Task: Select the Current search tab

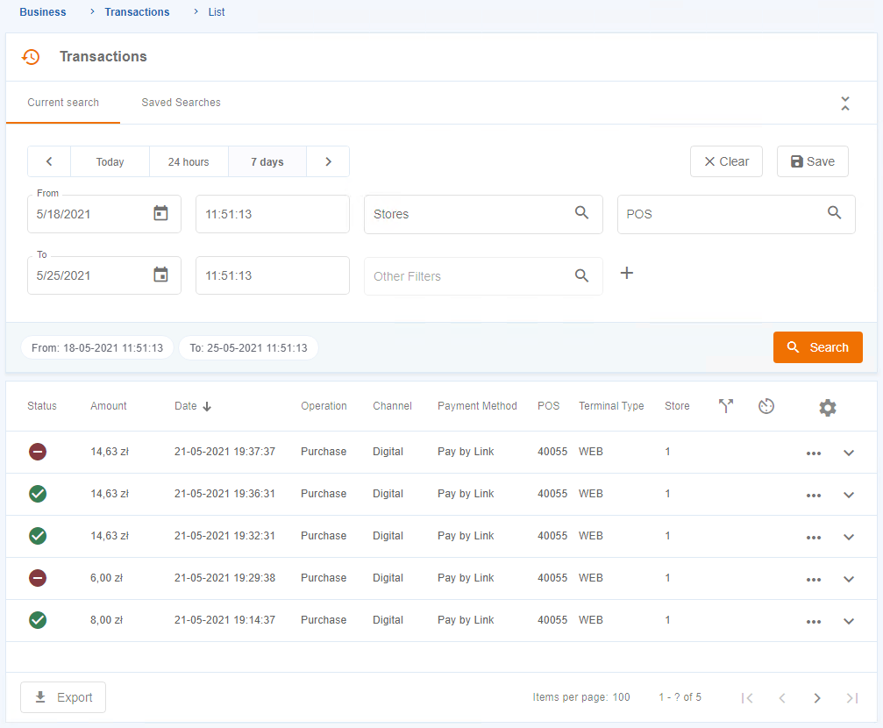Action: 62,102
